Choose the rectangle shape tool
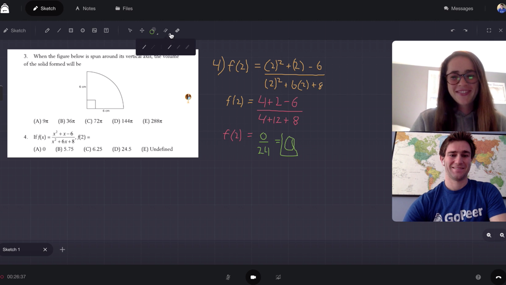 coord(71,31)
